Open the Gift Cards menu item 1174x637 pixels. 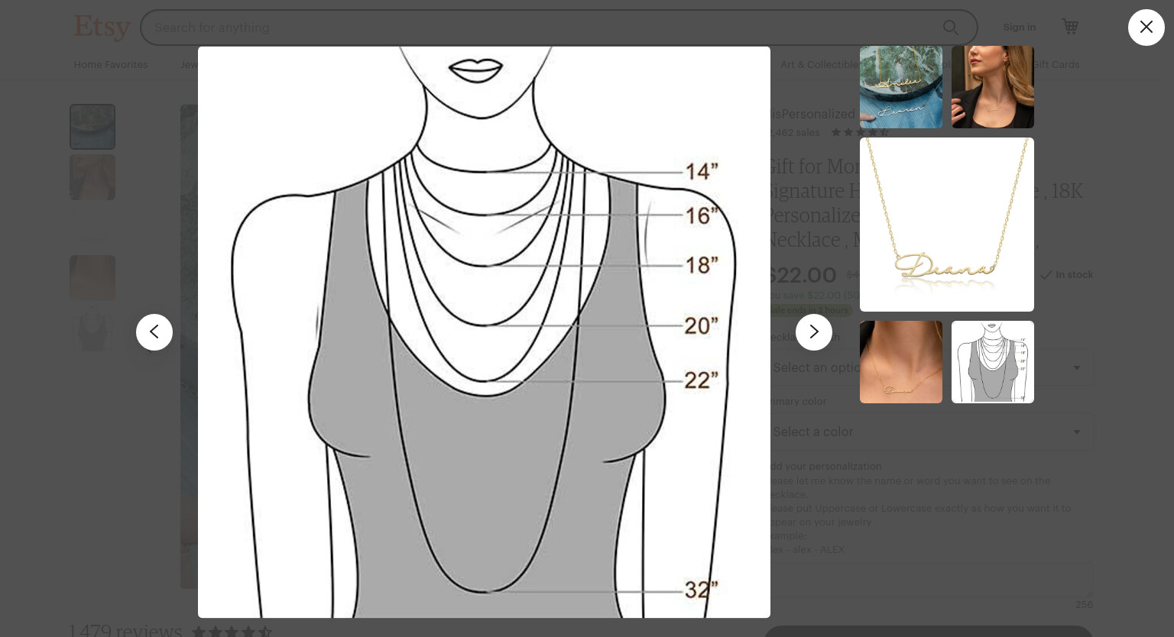(1057, 64)
